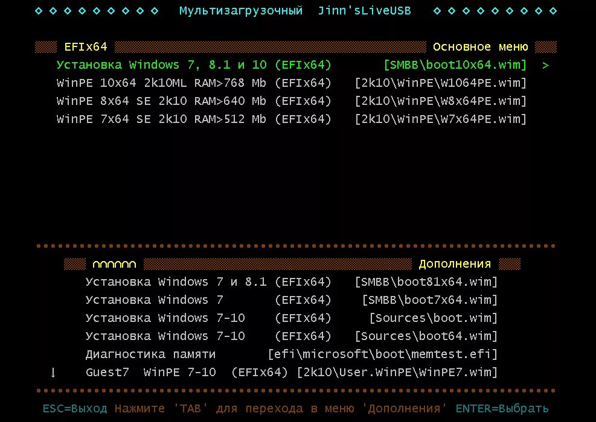Click the [2k10\WinPE\W1064PE.wim] path
Screen dimensions: 596x422
pyautogui.click(x=441, y=83)
